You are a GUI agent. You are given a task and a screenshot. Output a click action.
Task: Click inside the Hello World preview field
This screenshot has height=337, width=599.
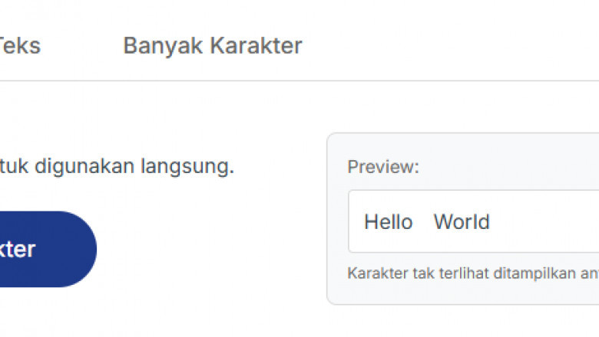(x=473, y=221)
